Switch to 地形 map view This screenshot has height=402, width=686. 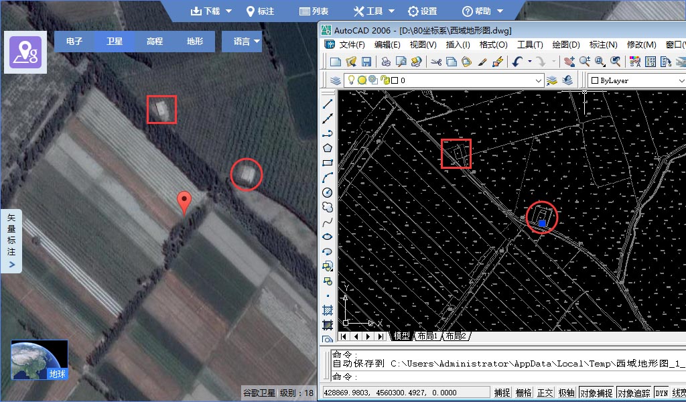click(x=195, y=42)
